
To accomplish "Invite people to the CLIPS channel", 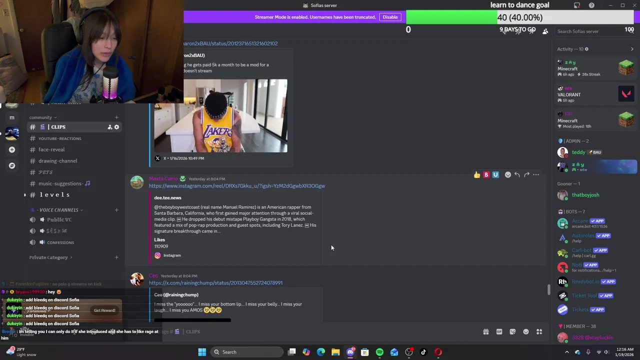I will (x=109, y=127).
